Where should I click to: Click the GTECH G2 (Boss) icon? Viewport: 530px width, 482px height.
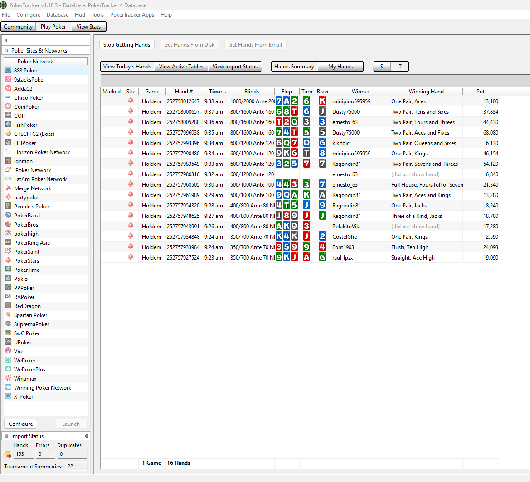click(x=9, y=134)
